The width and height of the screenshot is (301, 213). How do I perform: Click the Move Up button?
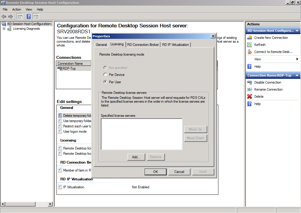pos(195,129)
